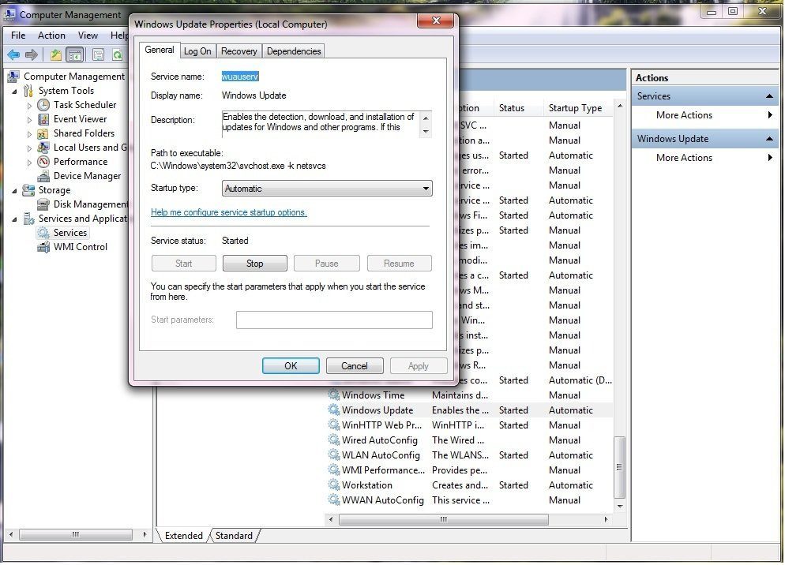Collapse the Services and Applications tree node
Screen dimensions: 785x565
coord(14,219)
